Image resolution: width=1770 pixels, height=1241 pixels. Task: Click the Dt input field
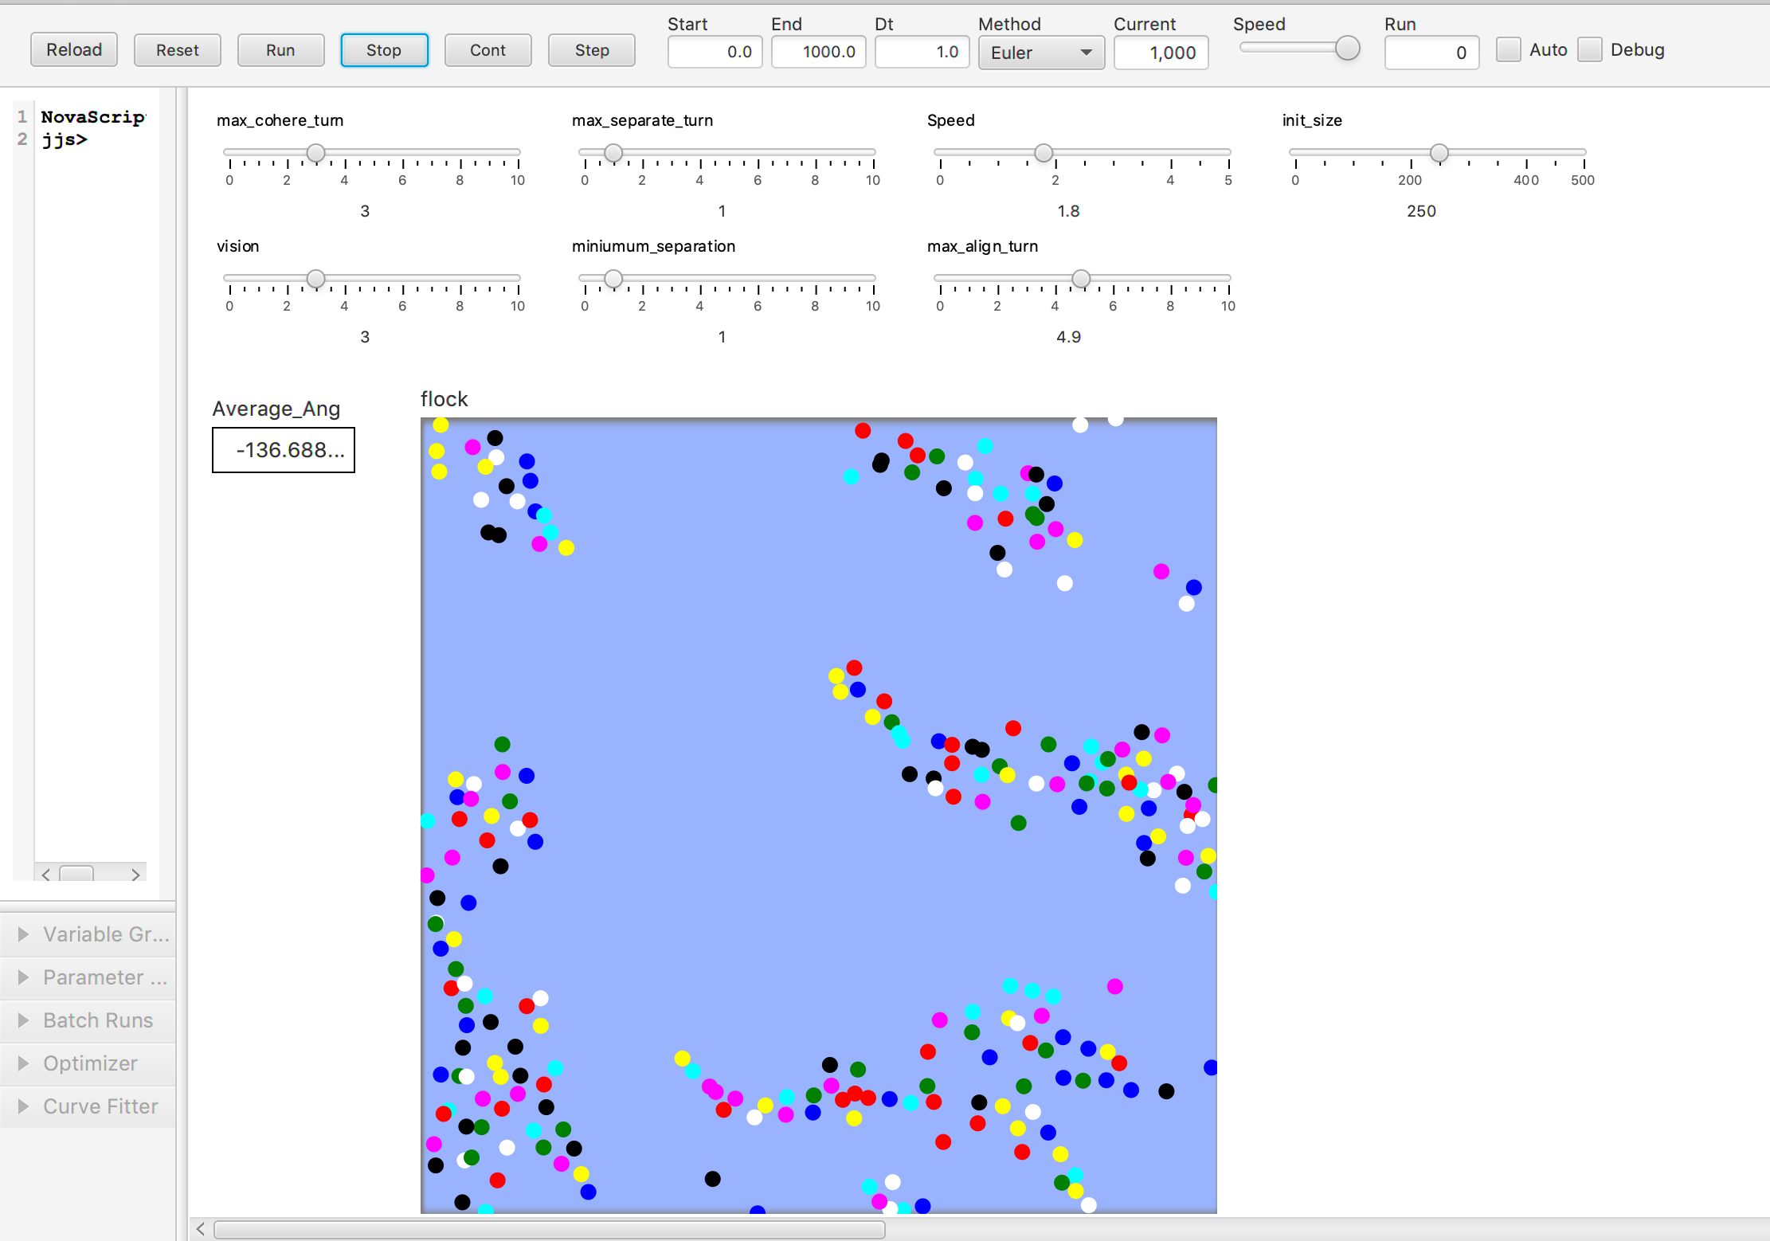(922, 53)
